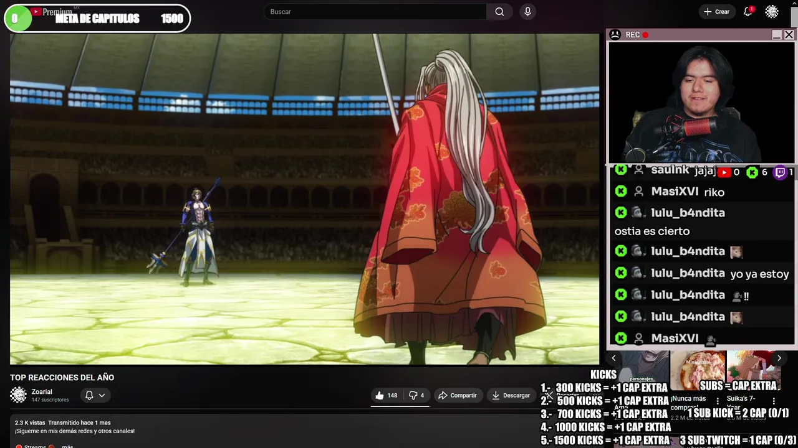Click the Descargar download button
This screenshot has height=448, width=798.
tap(511, 395)
